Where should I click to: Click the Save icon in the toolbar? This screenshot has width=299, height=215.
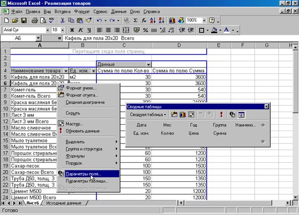tap(24, 20)
